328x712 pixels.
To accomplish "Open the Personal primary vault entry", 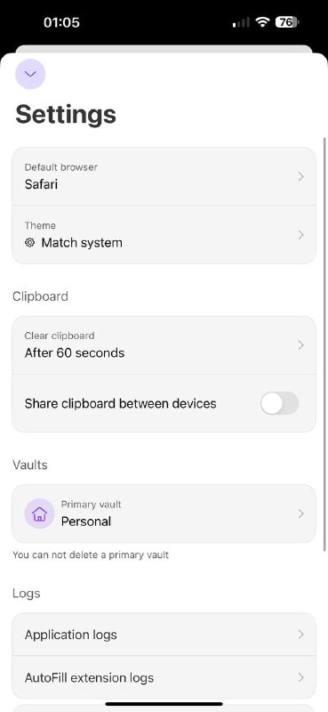I will (x=164, y=514).
